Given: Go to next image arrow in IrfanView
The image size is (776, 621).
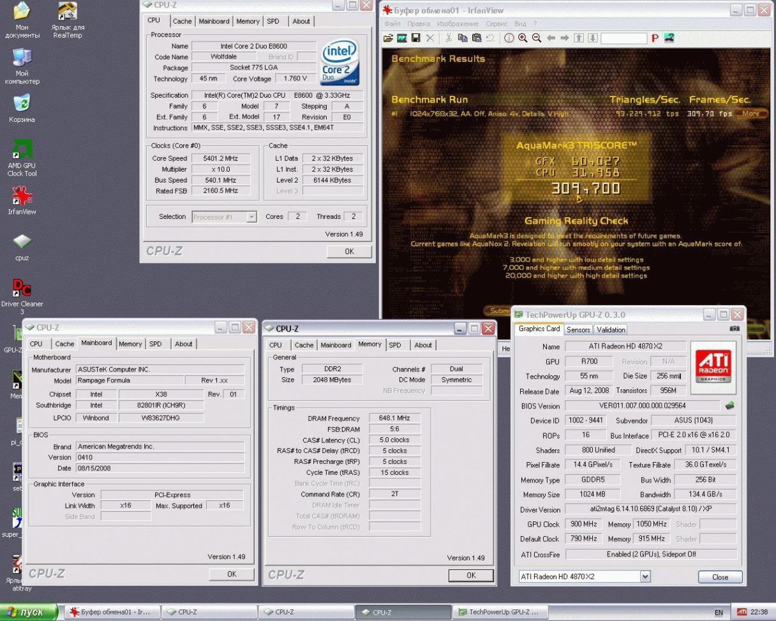Looking at the screenshot, I should [x=565, y=38].
